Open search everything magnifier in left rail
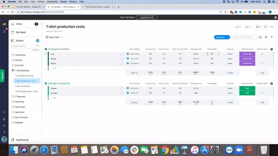Screen dimensions: 278x156 point(4,126)
